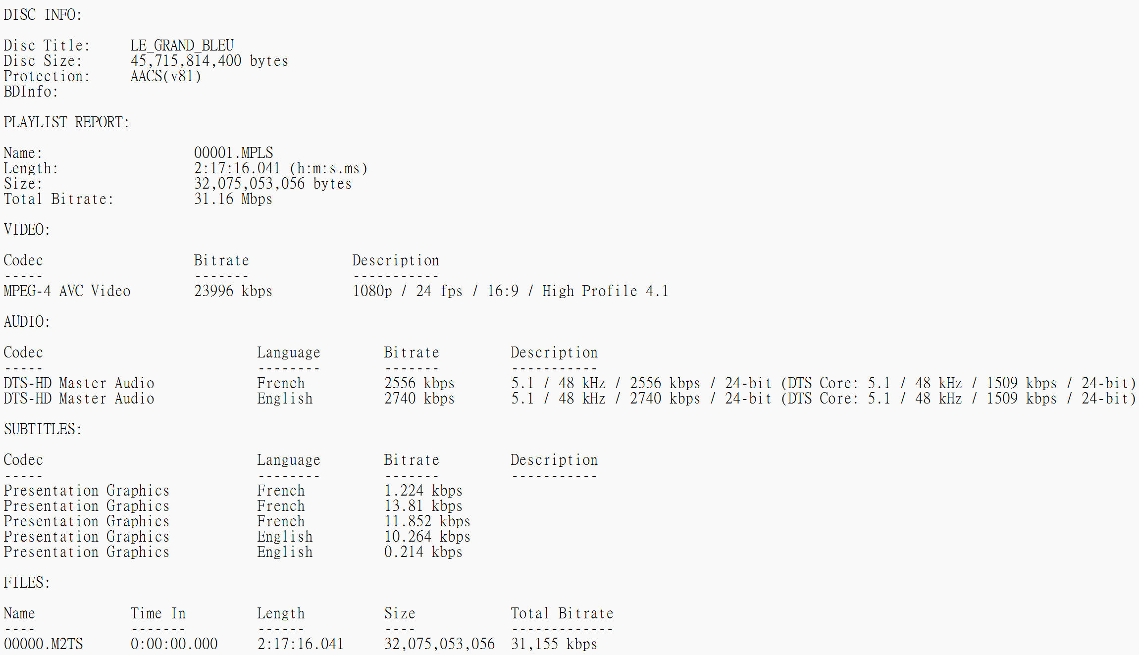Click the 0.214 kbps subtitle bitrate
Viewport: 1139px width, 655px height.
[x=423, y=552]
